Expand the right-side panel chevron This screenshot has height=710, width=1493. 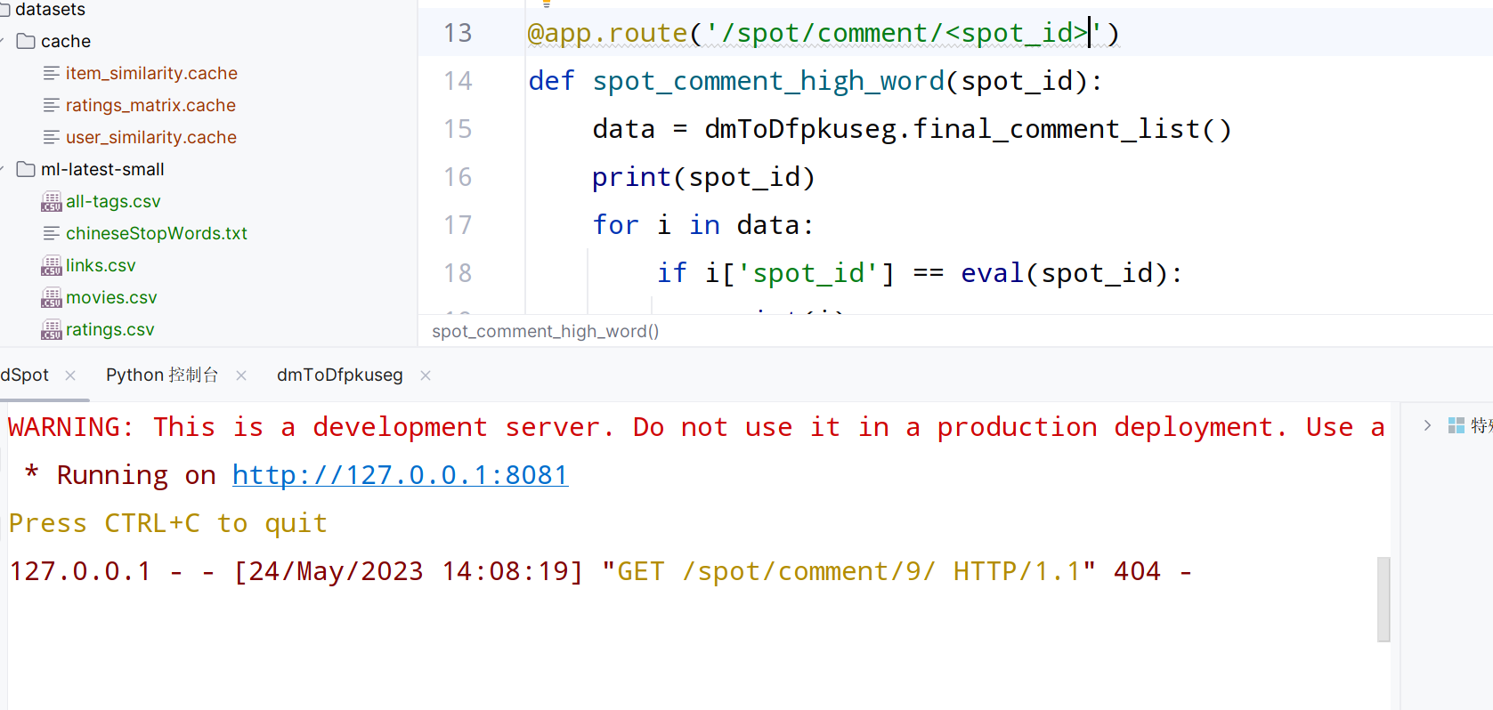pyautogui.click(x=1427, y=425)
